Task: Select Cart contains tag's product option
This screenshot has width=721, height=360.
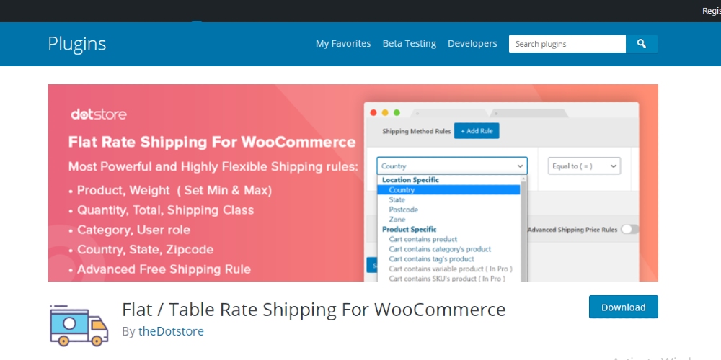Action: click(431, 259)
